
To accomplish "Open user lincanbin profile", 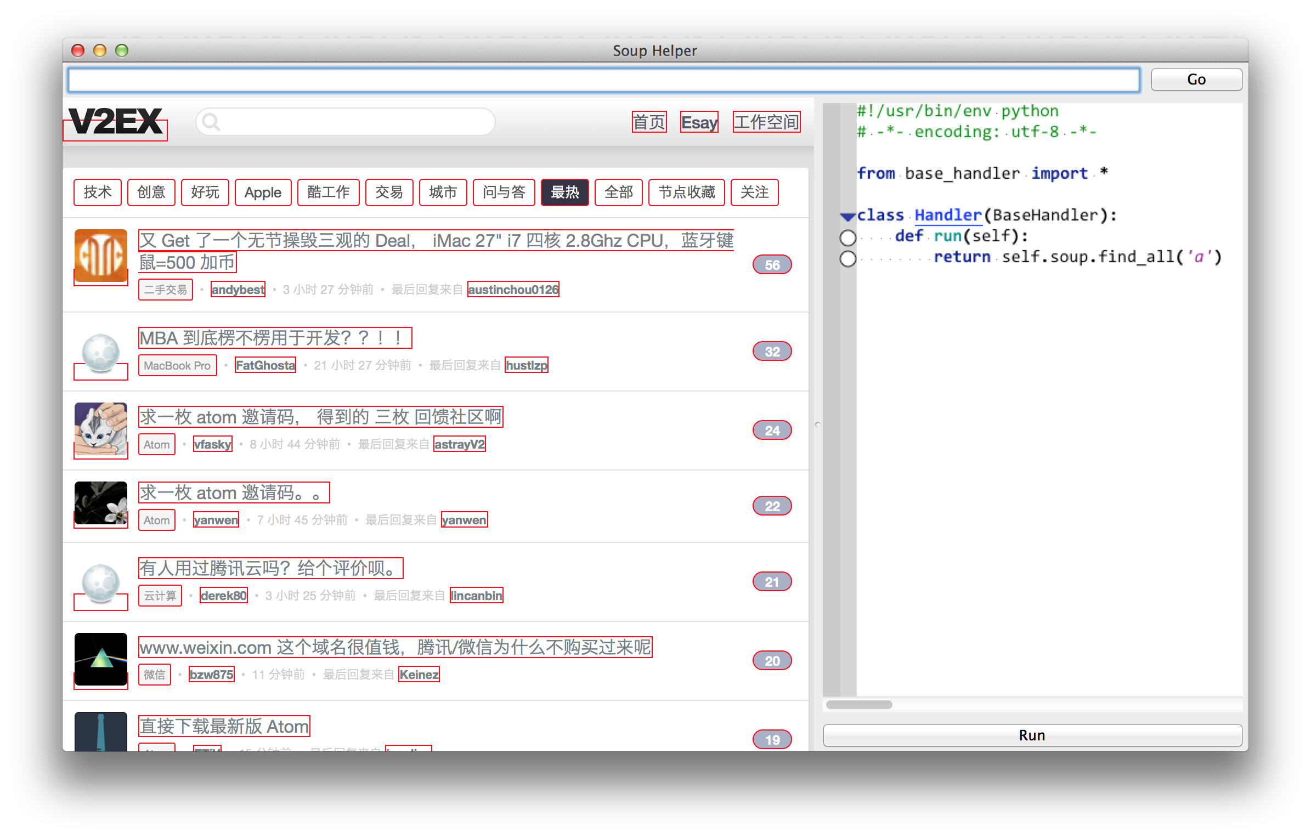I will [x=477, y=596].
